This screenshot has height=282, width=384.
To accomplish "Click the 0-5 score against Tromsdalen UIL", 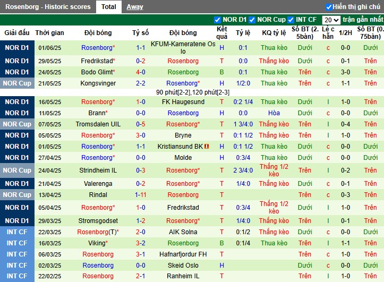I will pos(141,124).
